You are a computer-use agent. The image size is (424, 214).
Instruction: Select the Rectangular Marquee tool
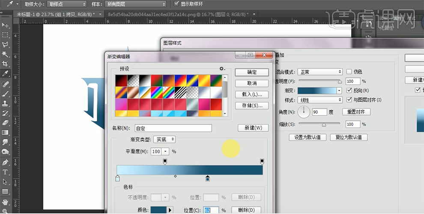[5, 35]
